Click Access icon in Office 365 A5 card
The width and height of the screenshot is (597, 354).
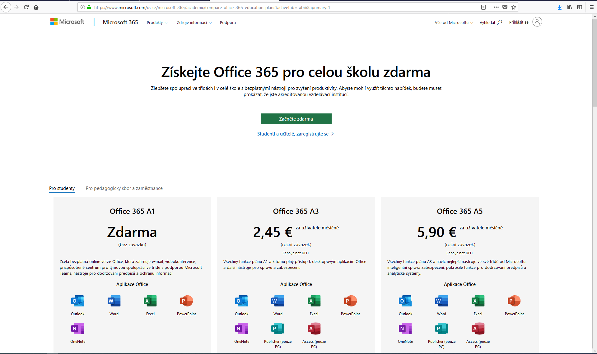(x=478, y=329)
